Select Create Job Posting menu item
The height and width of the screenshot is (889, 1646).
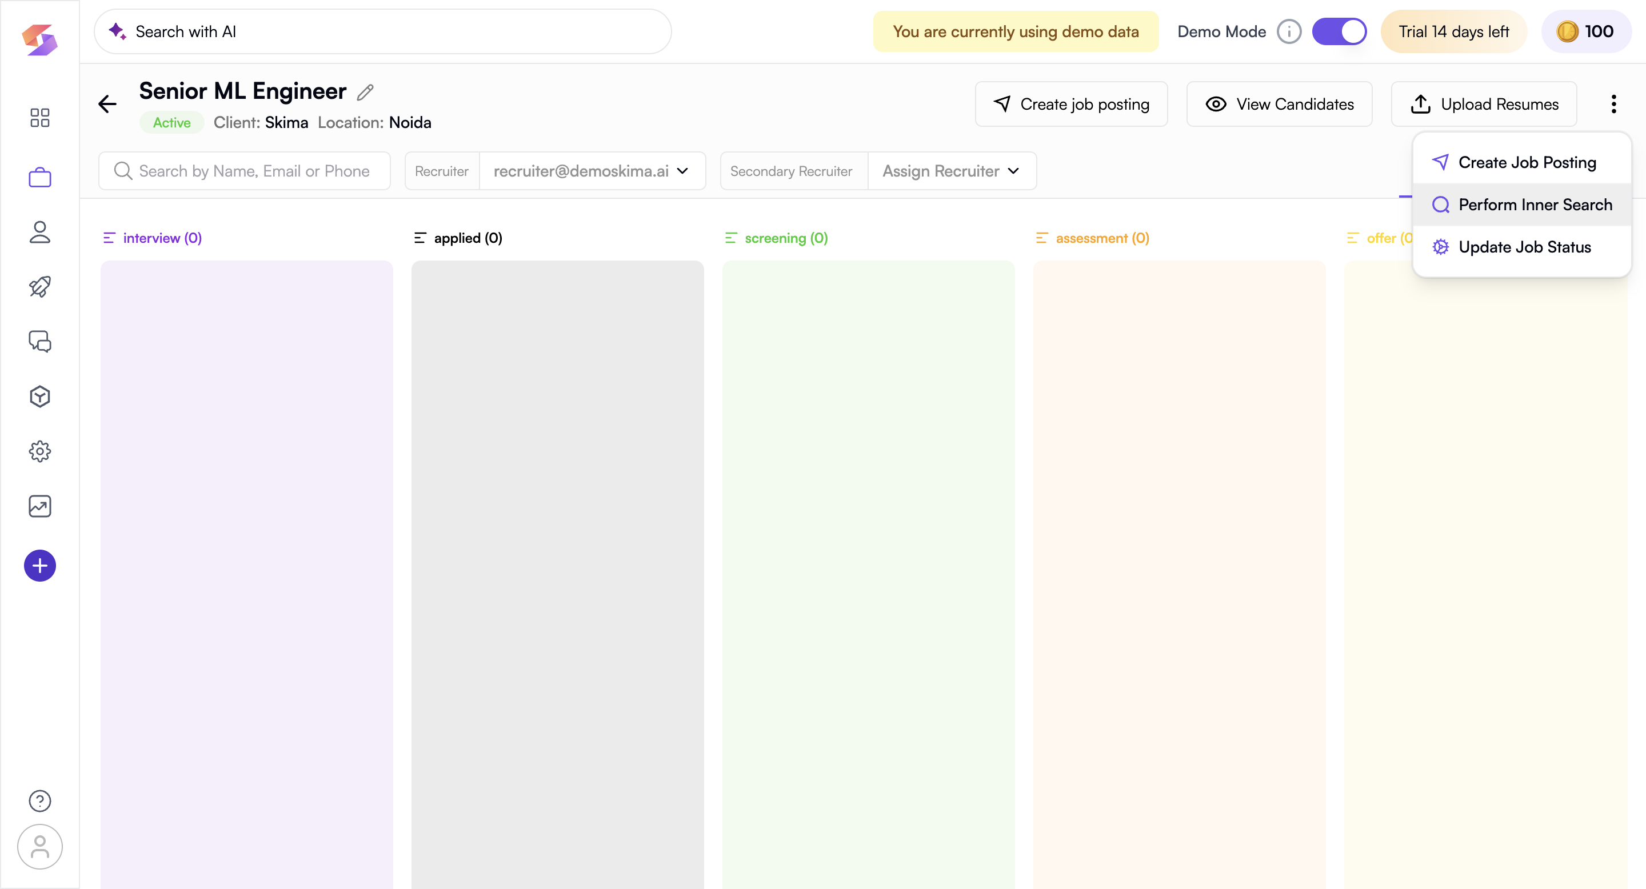[x=1522, y=162]
